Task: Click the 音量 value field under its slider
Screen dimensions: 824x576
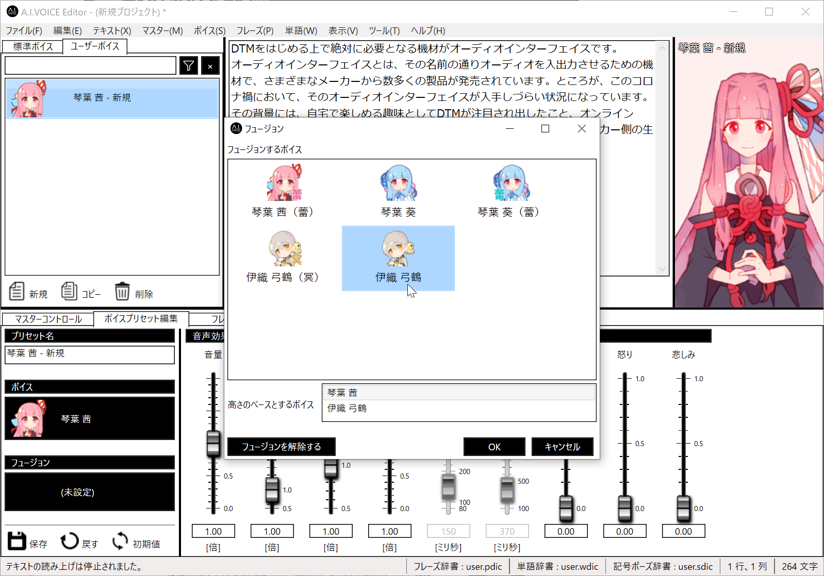Action: (213, 531)
